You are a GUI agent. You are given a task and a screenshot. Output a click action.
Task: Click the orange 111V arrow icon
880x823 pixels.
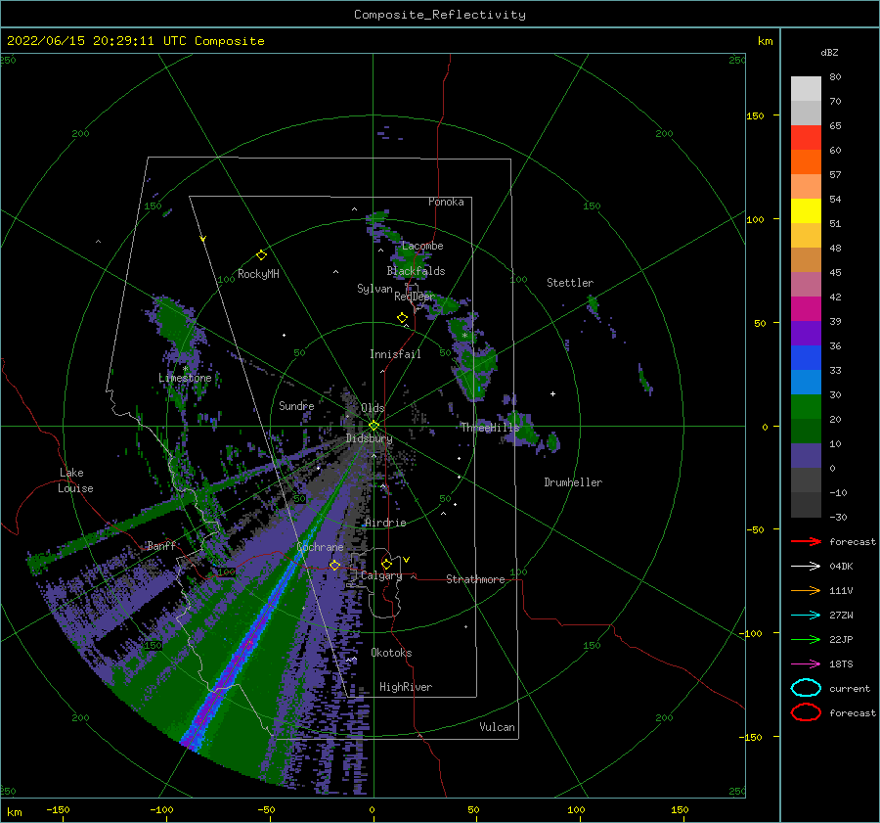pyautogui.click(x=806, y=590)
